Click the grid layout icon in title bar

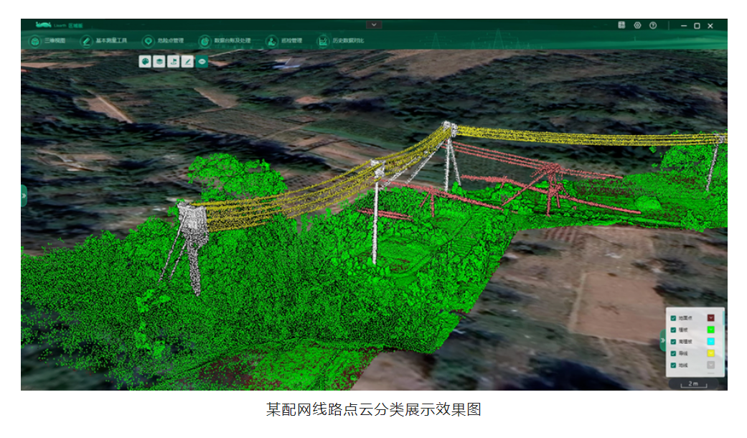coord(621,25)
